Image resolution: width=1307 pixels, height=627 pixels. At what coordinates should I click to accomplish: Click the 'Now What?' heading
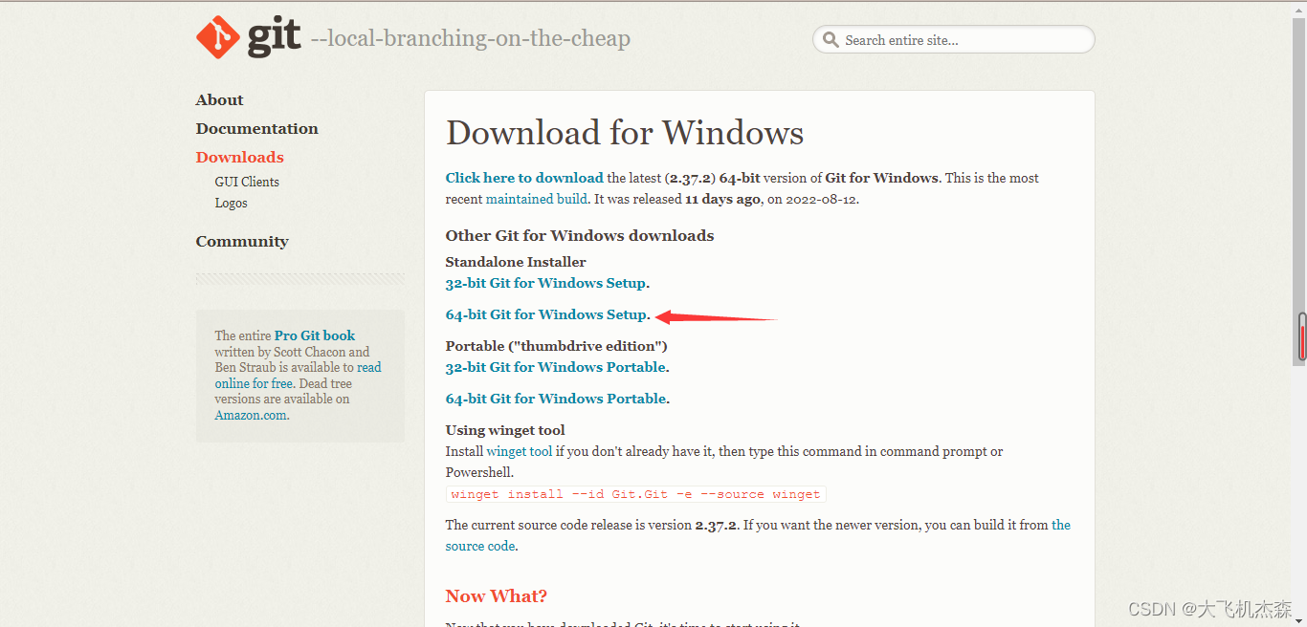click(497, 596)
